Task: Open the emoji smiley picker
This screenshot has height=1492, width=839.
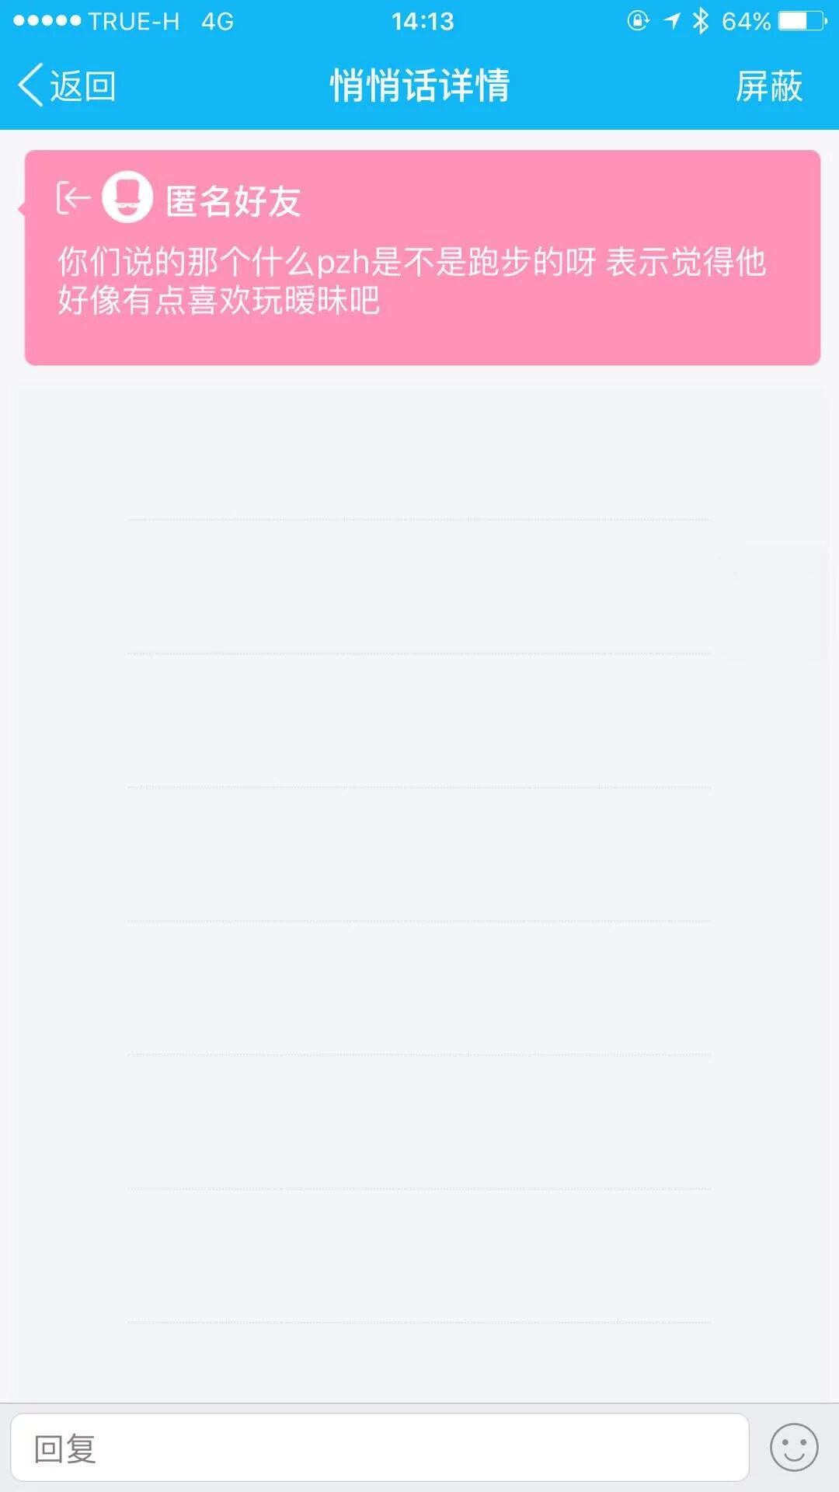Action: click(793, 1447)
